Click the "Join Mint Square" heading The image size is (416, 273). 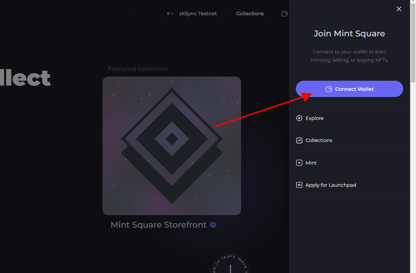[349, 34]
